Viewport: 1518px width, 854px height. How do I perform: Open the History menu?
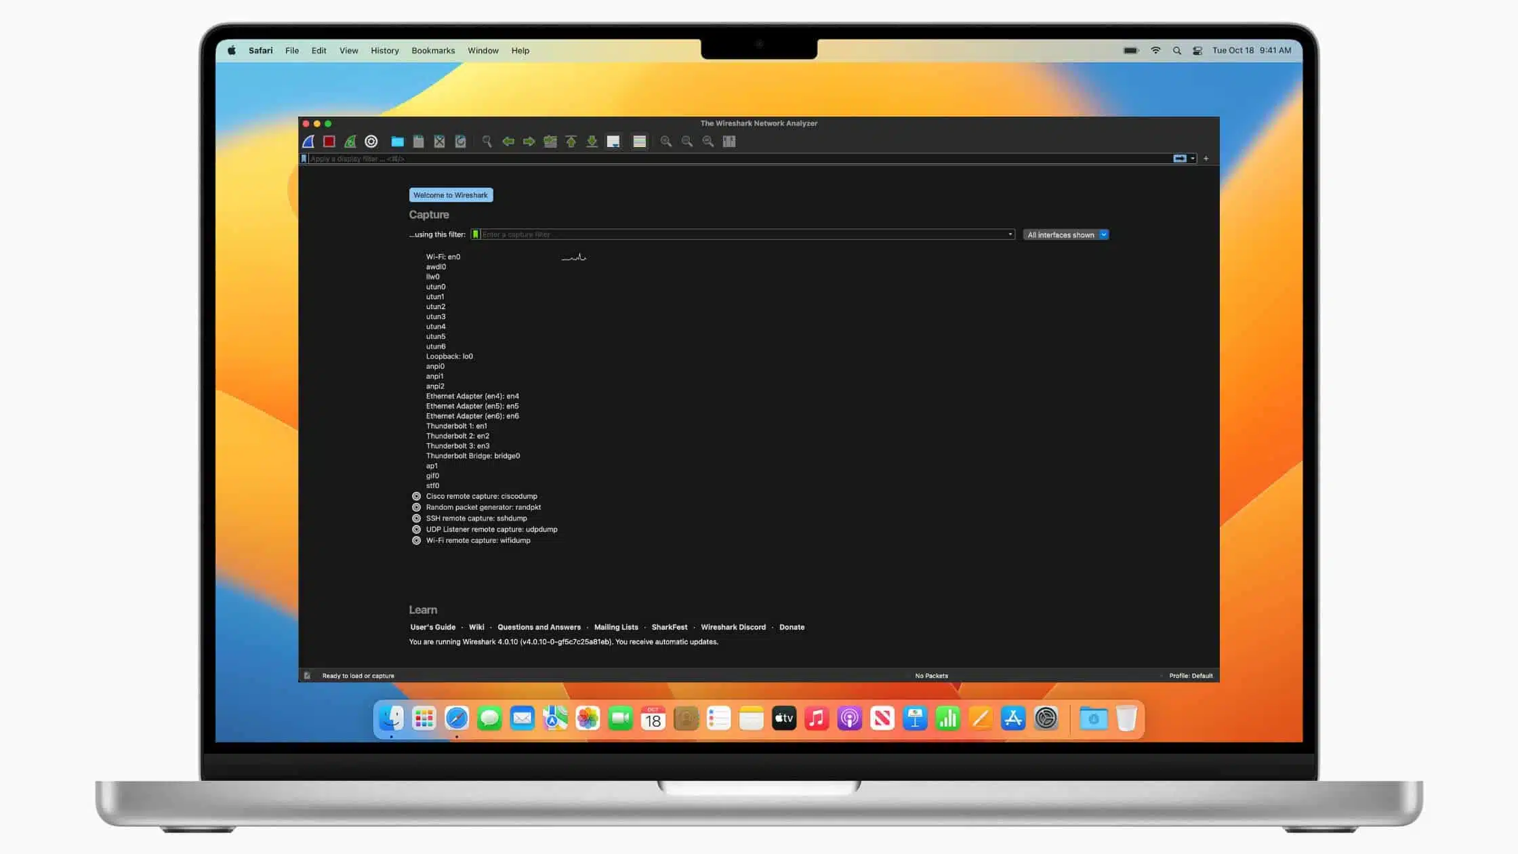384,51
